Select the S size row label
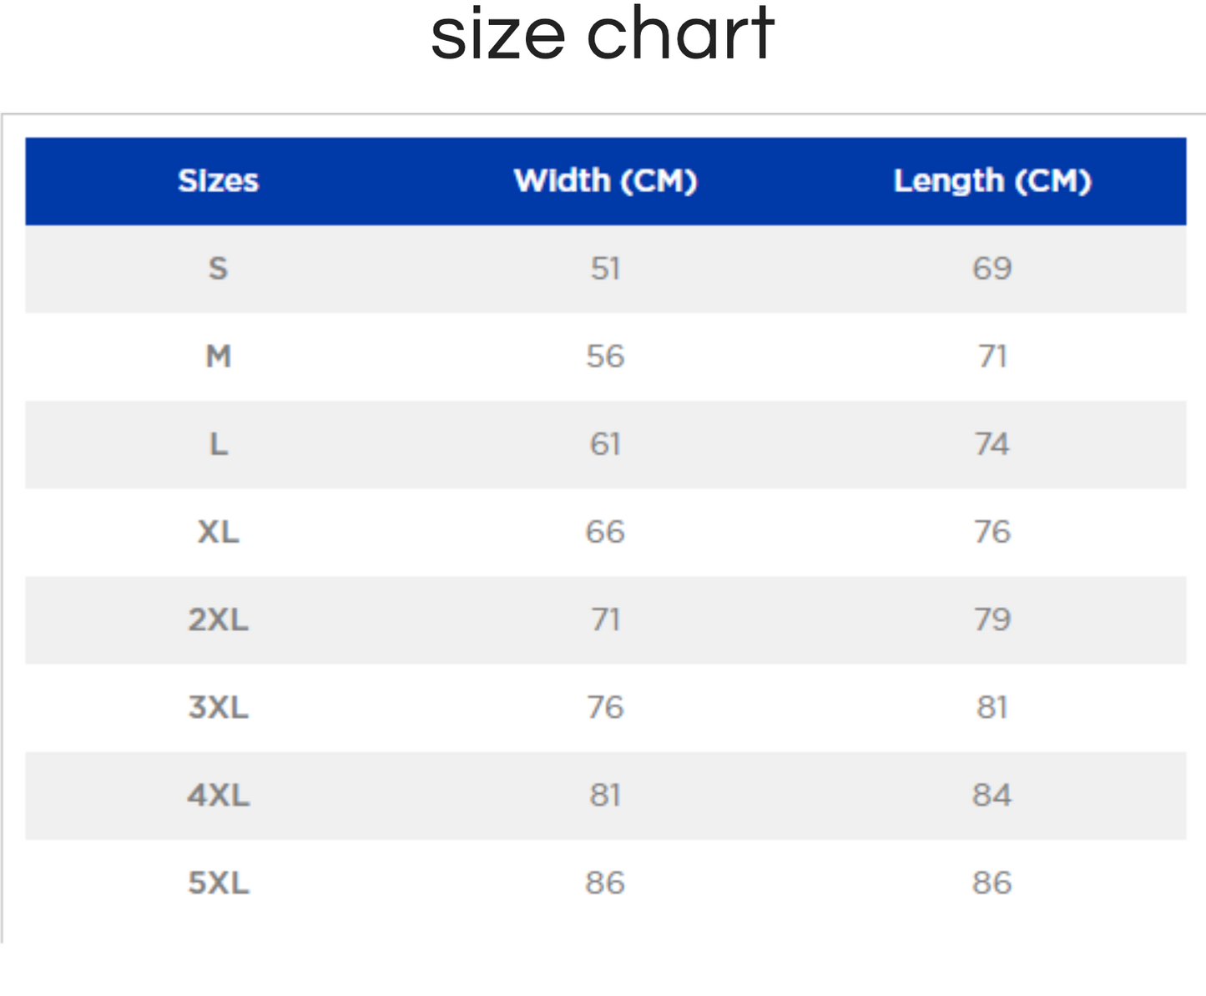Image resolution: width=1206 pixels, height=996 pixels. click(218, 269)
